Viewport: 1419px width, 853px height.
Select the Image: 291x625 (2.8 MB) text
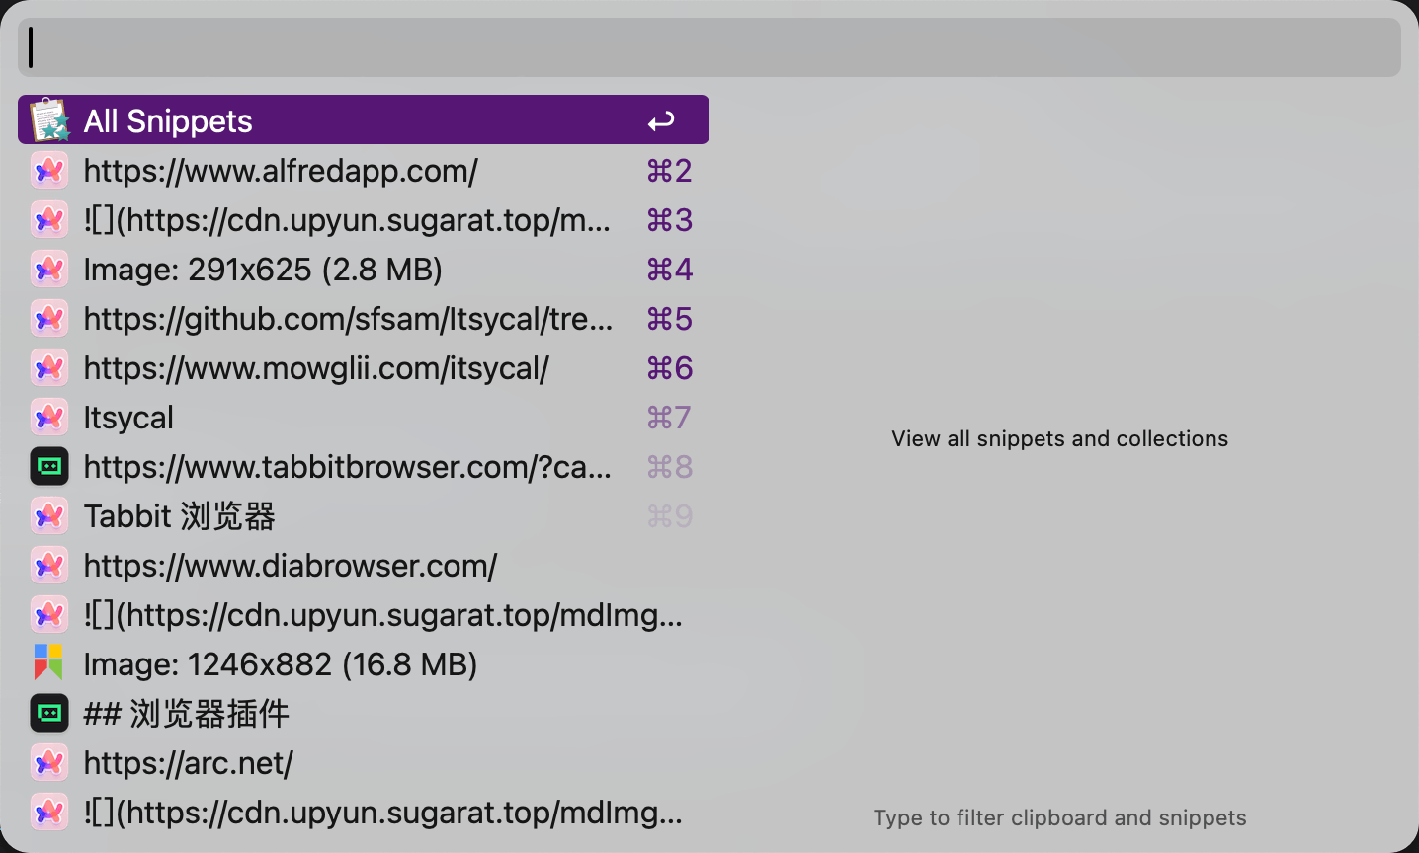pyautogui.click(x=263, y=270)
